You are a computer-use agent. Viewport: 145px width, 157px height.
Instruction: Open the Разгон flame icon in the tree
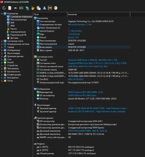(x=8, y=29)
